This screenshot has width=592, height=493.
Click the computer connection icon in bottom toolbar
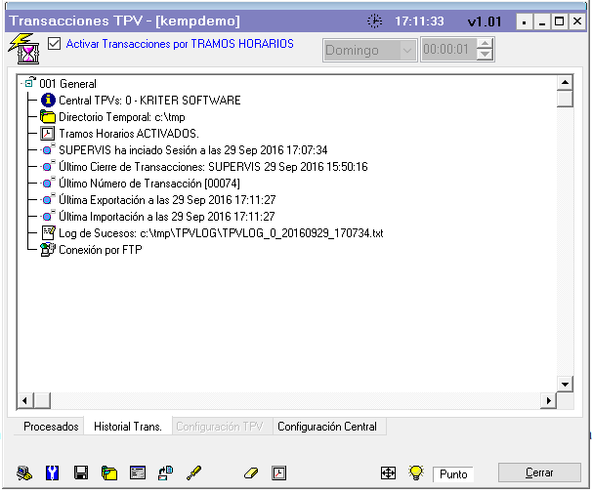(x=24, y=472)
